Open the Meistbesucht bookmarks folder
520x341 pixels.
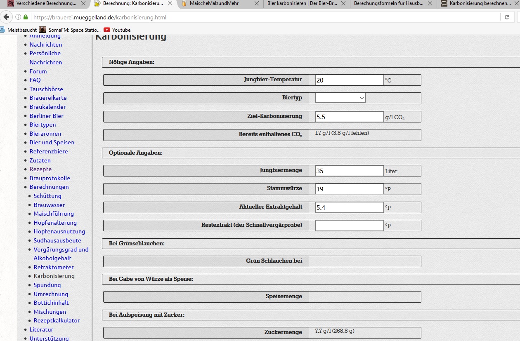click(19, 30)
